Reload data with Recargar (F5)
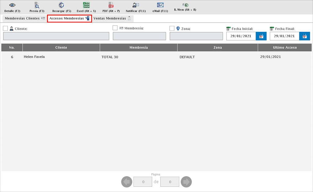This screenshot has width=313, height=192. click(61, 5)
